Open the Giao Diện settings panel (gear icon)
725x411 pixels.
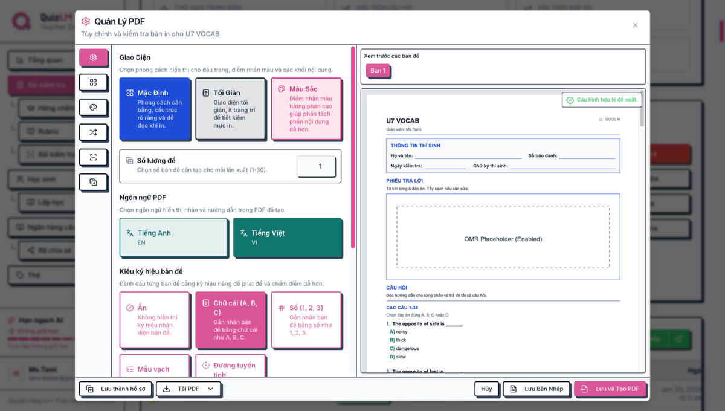click(94, 57)
